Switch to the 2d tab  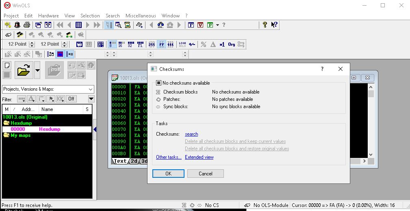[134, 161]
